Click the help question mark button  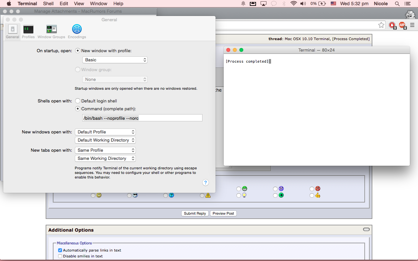coord(205,183)
